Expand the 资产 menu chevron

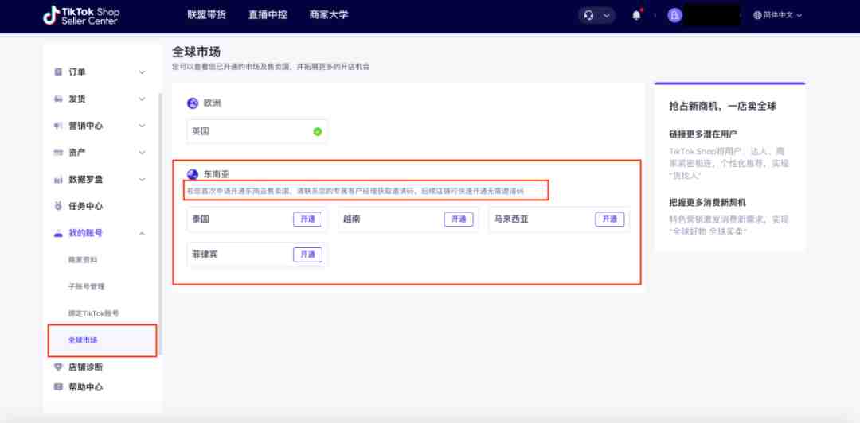pos(142,153)
